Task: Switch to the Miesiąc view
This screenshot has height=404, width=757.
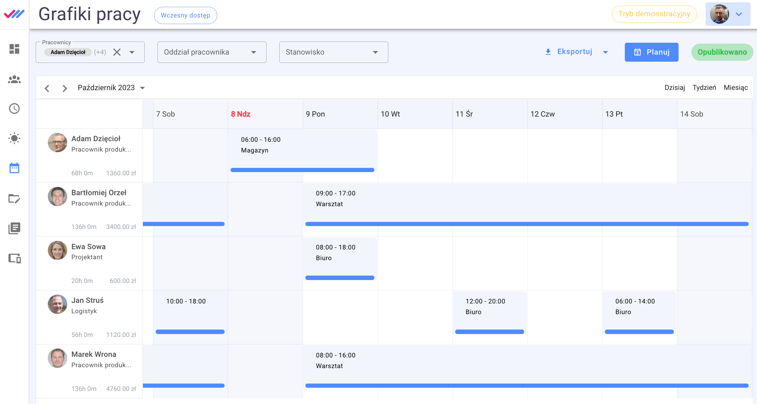Action: 736,88
